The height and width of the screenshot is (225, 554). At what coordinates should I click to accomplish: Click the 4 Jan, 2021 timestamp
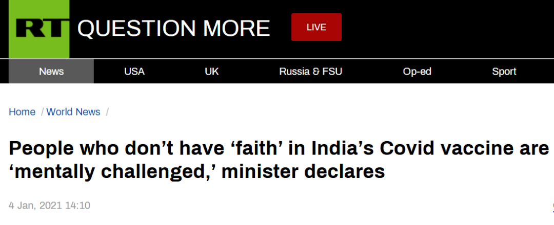tap(49, 206)
